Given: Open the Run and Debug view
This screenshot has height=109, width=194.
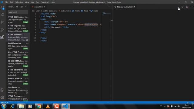Looking at the screenshot, I should [2, 30].
